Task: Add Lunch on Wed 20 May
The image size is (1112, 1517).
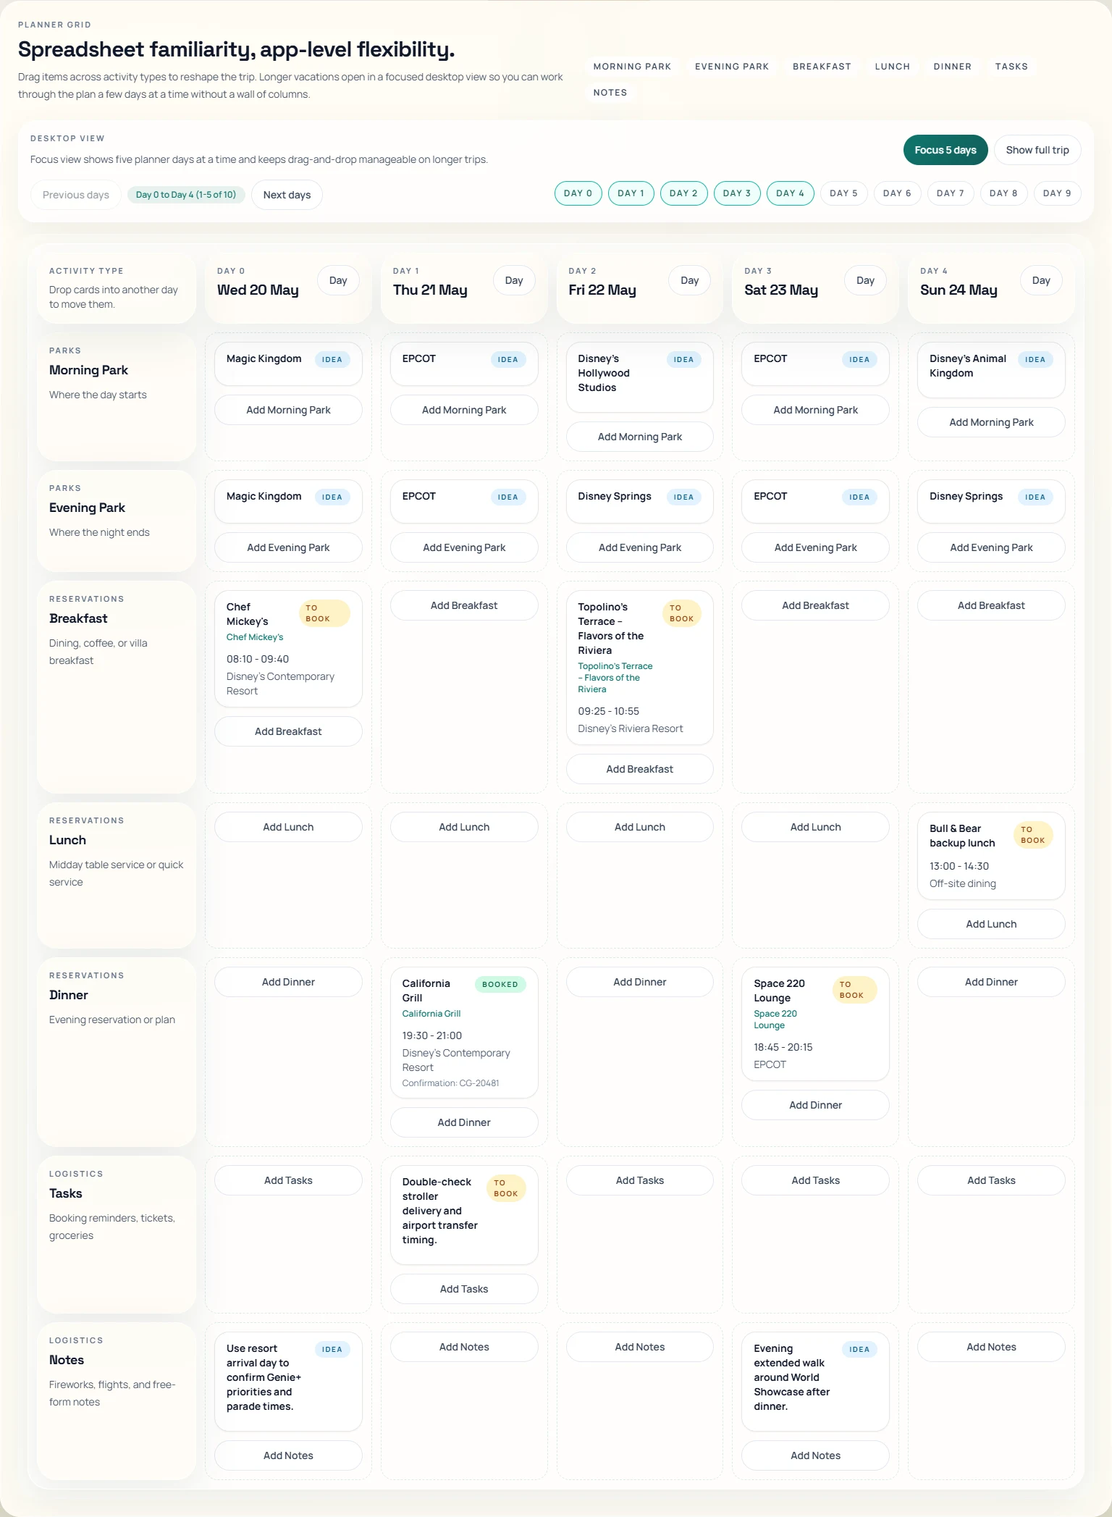Action: [288, 827]
